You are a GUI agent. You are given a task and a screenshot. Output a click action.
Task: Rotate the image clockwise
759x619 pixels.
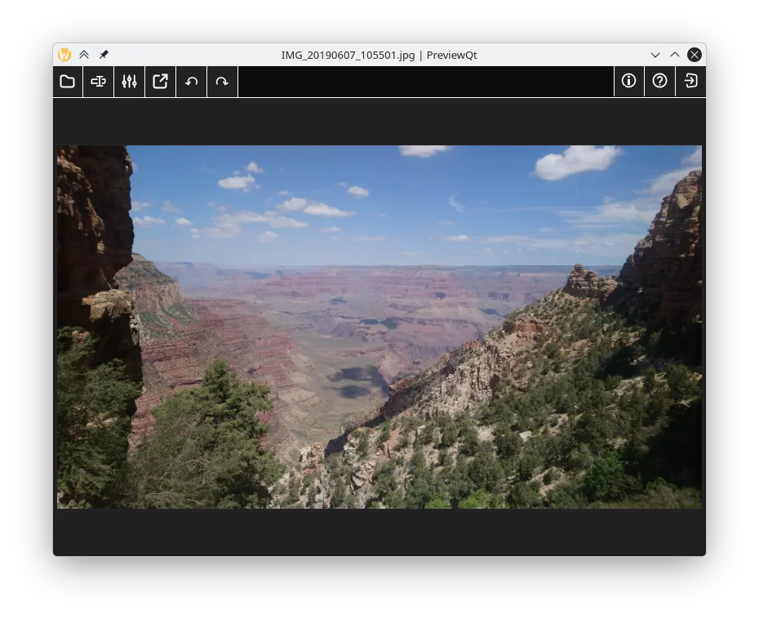point(222,82)
